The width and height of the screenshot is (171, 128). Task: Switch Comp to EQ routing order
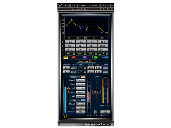(x=86, y=61)
